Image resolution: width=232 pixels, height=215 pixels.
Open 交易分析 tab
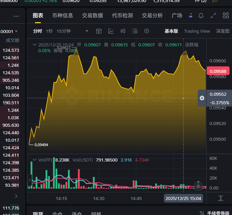click(152, 15)
